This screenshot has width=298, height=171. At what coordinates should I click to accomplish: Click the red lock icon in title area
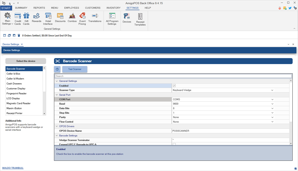tap(280, 8)
